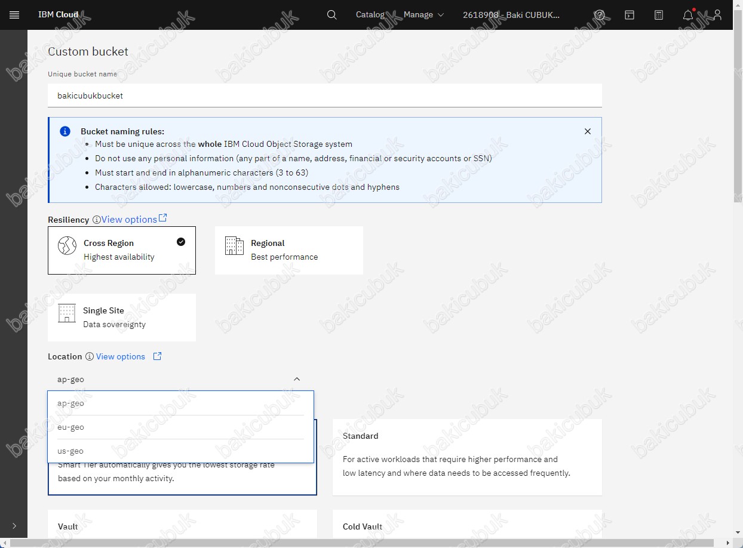Pick ap-geo from the location list

tap(180, 403)
